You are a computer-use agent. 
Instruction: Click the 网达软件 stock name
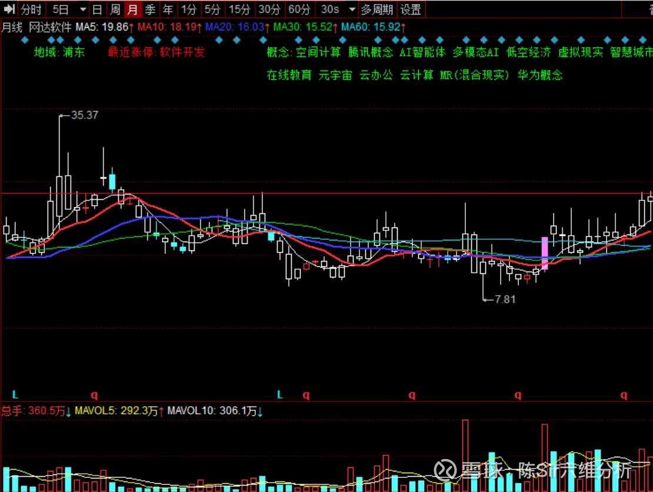tap(50, 28)
